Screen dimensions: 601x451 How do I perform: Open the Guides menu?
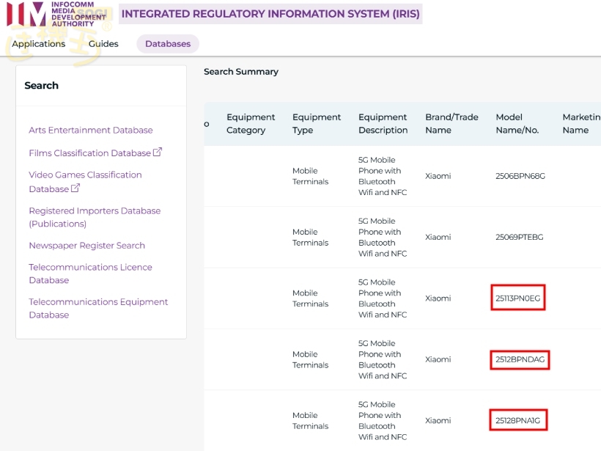pyautogui.click(x=103, y=44)
